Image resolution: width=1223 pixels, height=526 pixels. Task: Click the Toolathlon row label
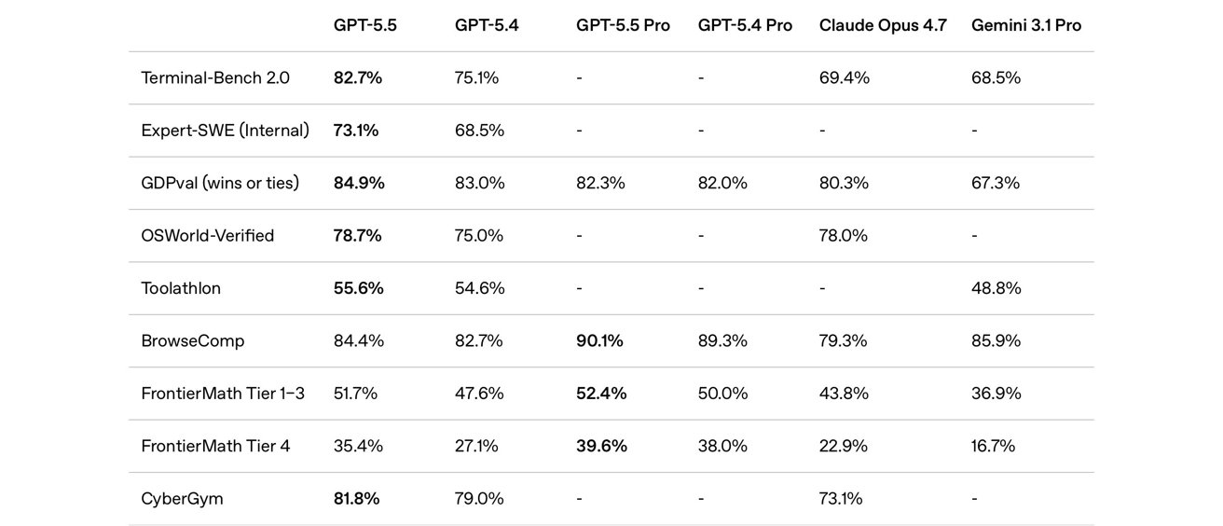coord(181,288)
